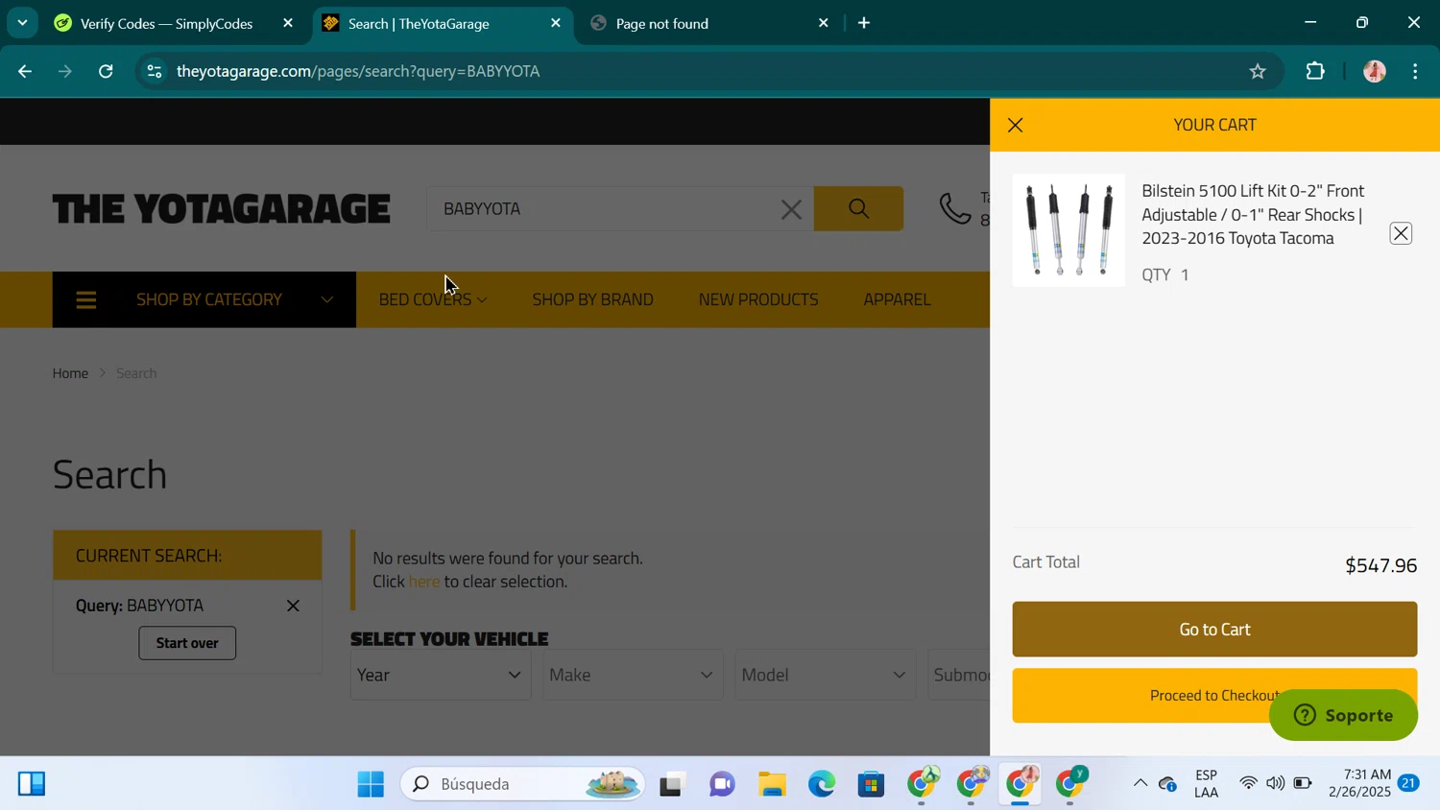Remove the BABYYOTA query filter
Screen dimensions: 1440x810
(x=293, y=606)
